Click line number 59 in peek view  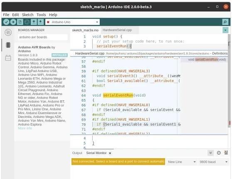(84, 71)
